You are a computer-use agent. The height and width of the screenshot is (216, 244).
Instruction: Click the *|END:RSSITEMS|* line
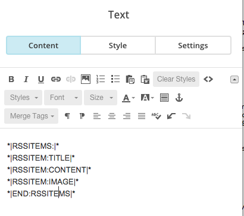point(41,193)
